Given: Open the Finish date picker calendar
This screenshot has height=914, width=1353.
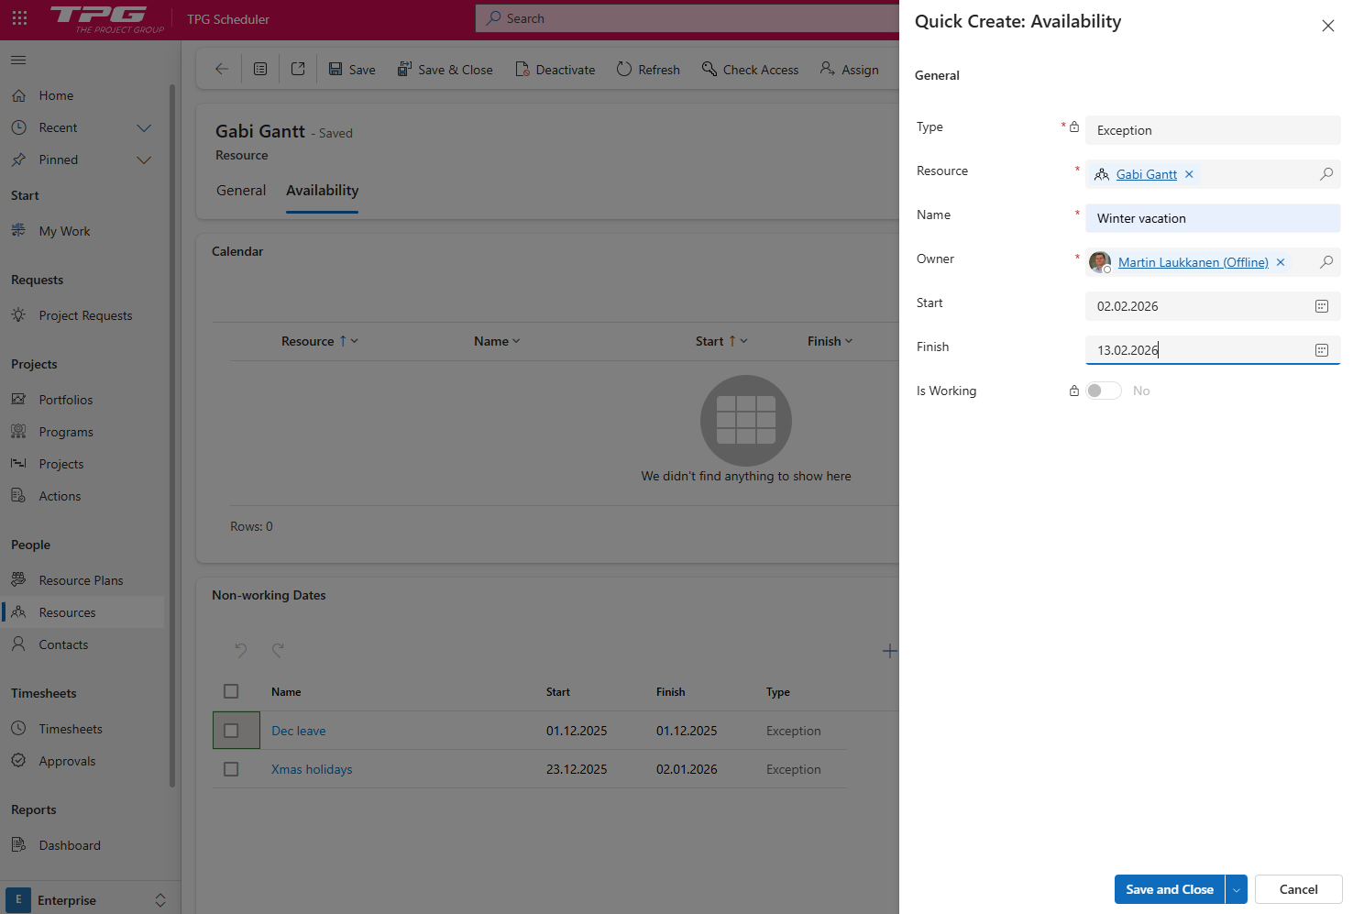Looking at the screenshot, I should (1321, 349).
